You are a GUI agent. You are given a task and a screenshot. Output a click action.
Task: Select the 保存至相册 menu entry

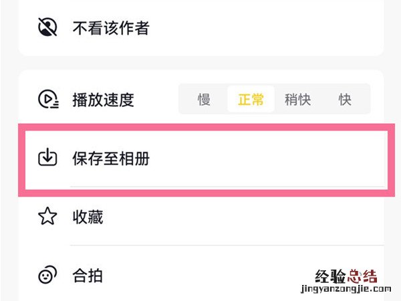(110, 159)
